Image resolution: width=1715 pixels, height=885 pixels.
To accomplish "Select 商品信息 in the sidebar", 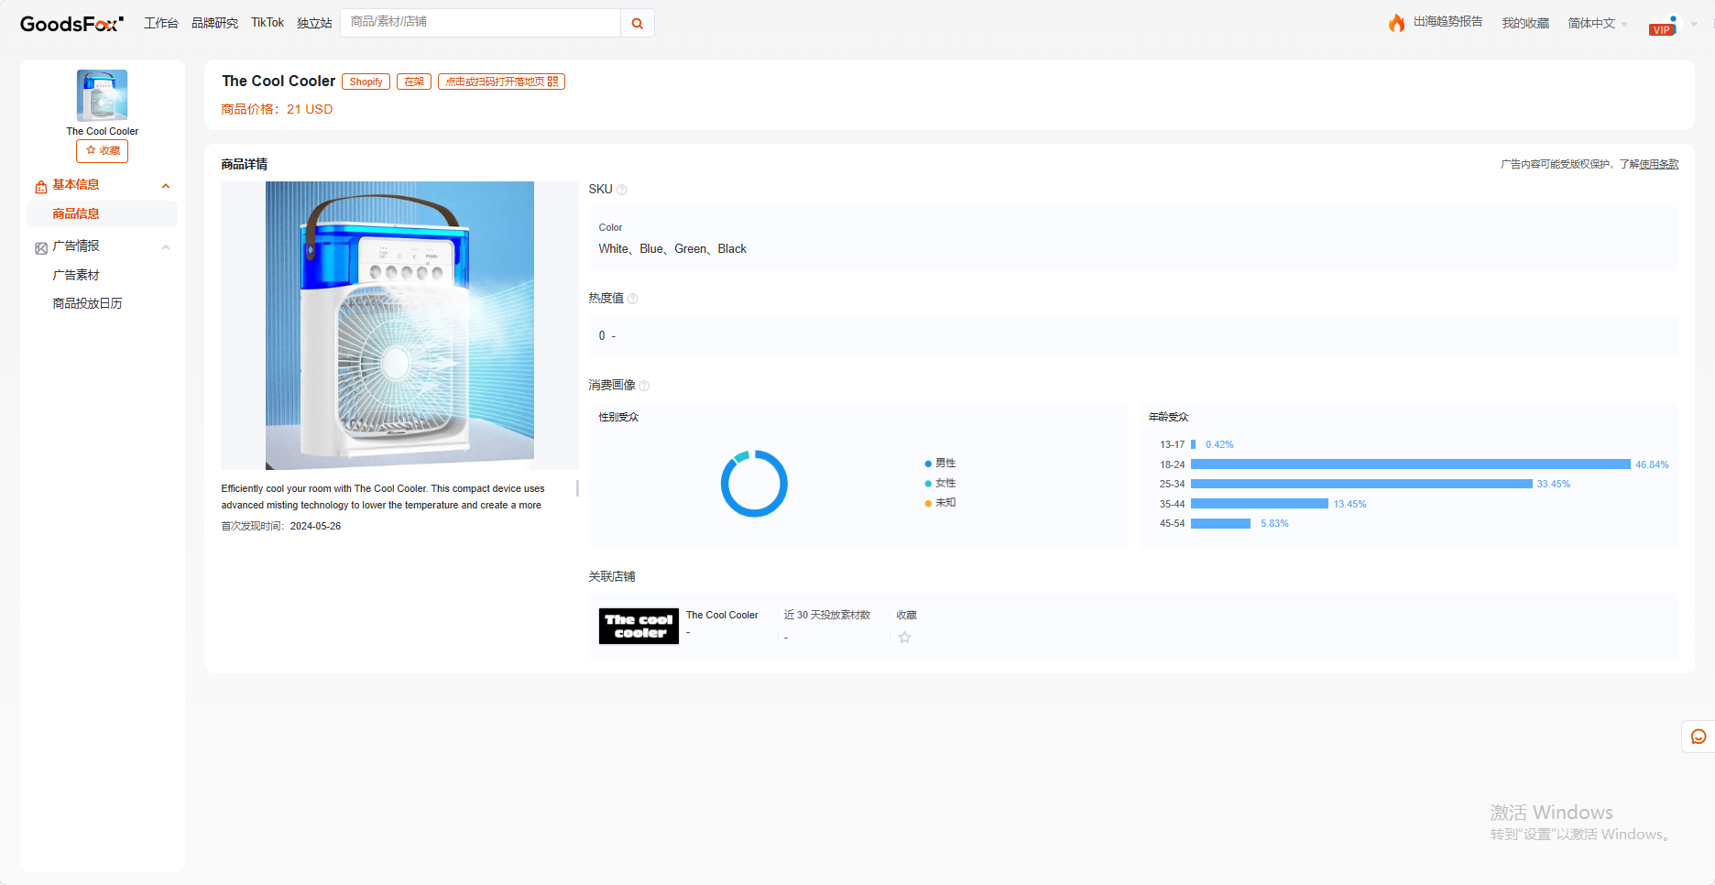I will click(102, 214).
